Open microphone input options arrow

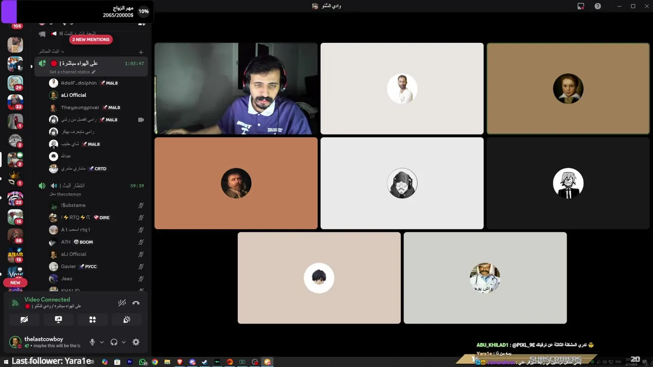pyautogui.click(x=102, y=342)
